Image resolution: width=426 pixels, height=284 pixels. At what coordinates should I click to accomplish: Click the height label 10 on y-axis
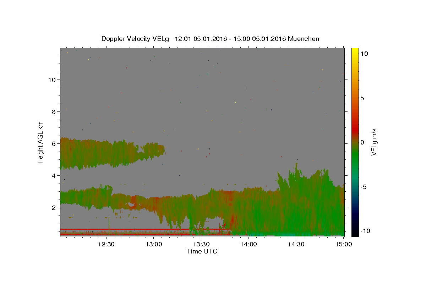click(x=51, y=80)
